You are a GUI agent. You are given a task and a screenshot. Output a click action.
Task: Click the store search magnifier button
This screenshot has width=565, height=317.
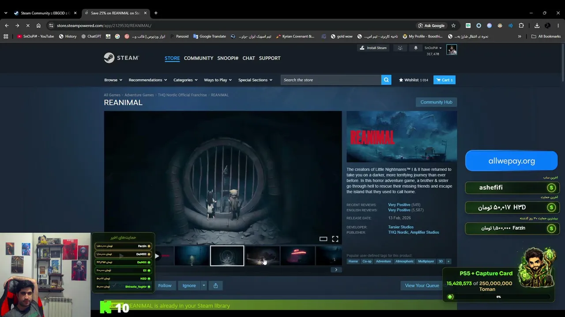pos(386,80)
